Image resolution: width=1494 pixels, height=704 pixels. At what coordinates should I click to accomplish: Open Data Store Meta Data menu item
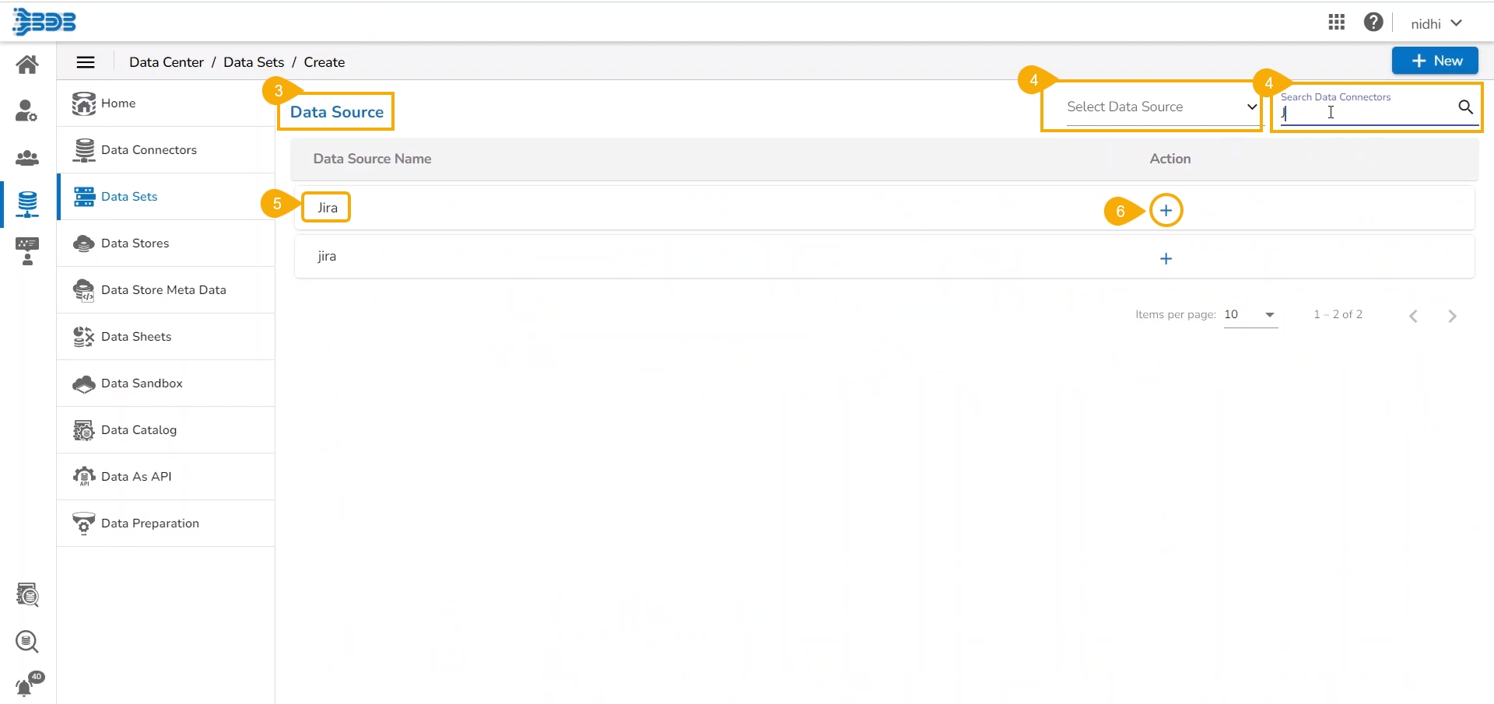tap(166, 290)
